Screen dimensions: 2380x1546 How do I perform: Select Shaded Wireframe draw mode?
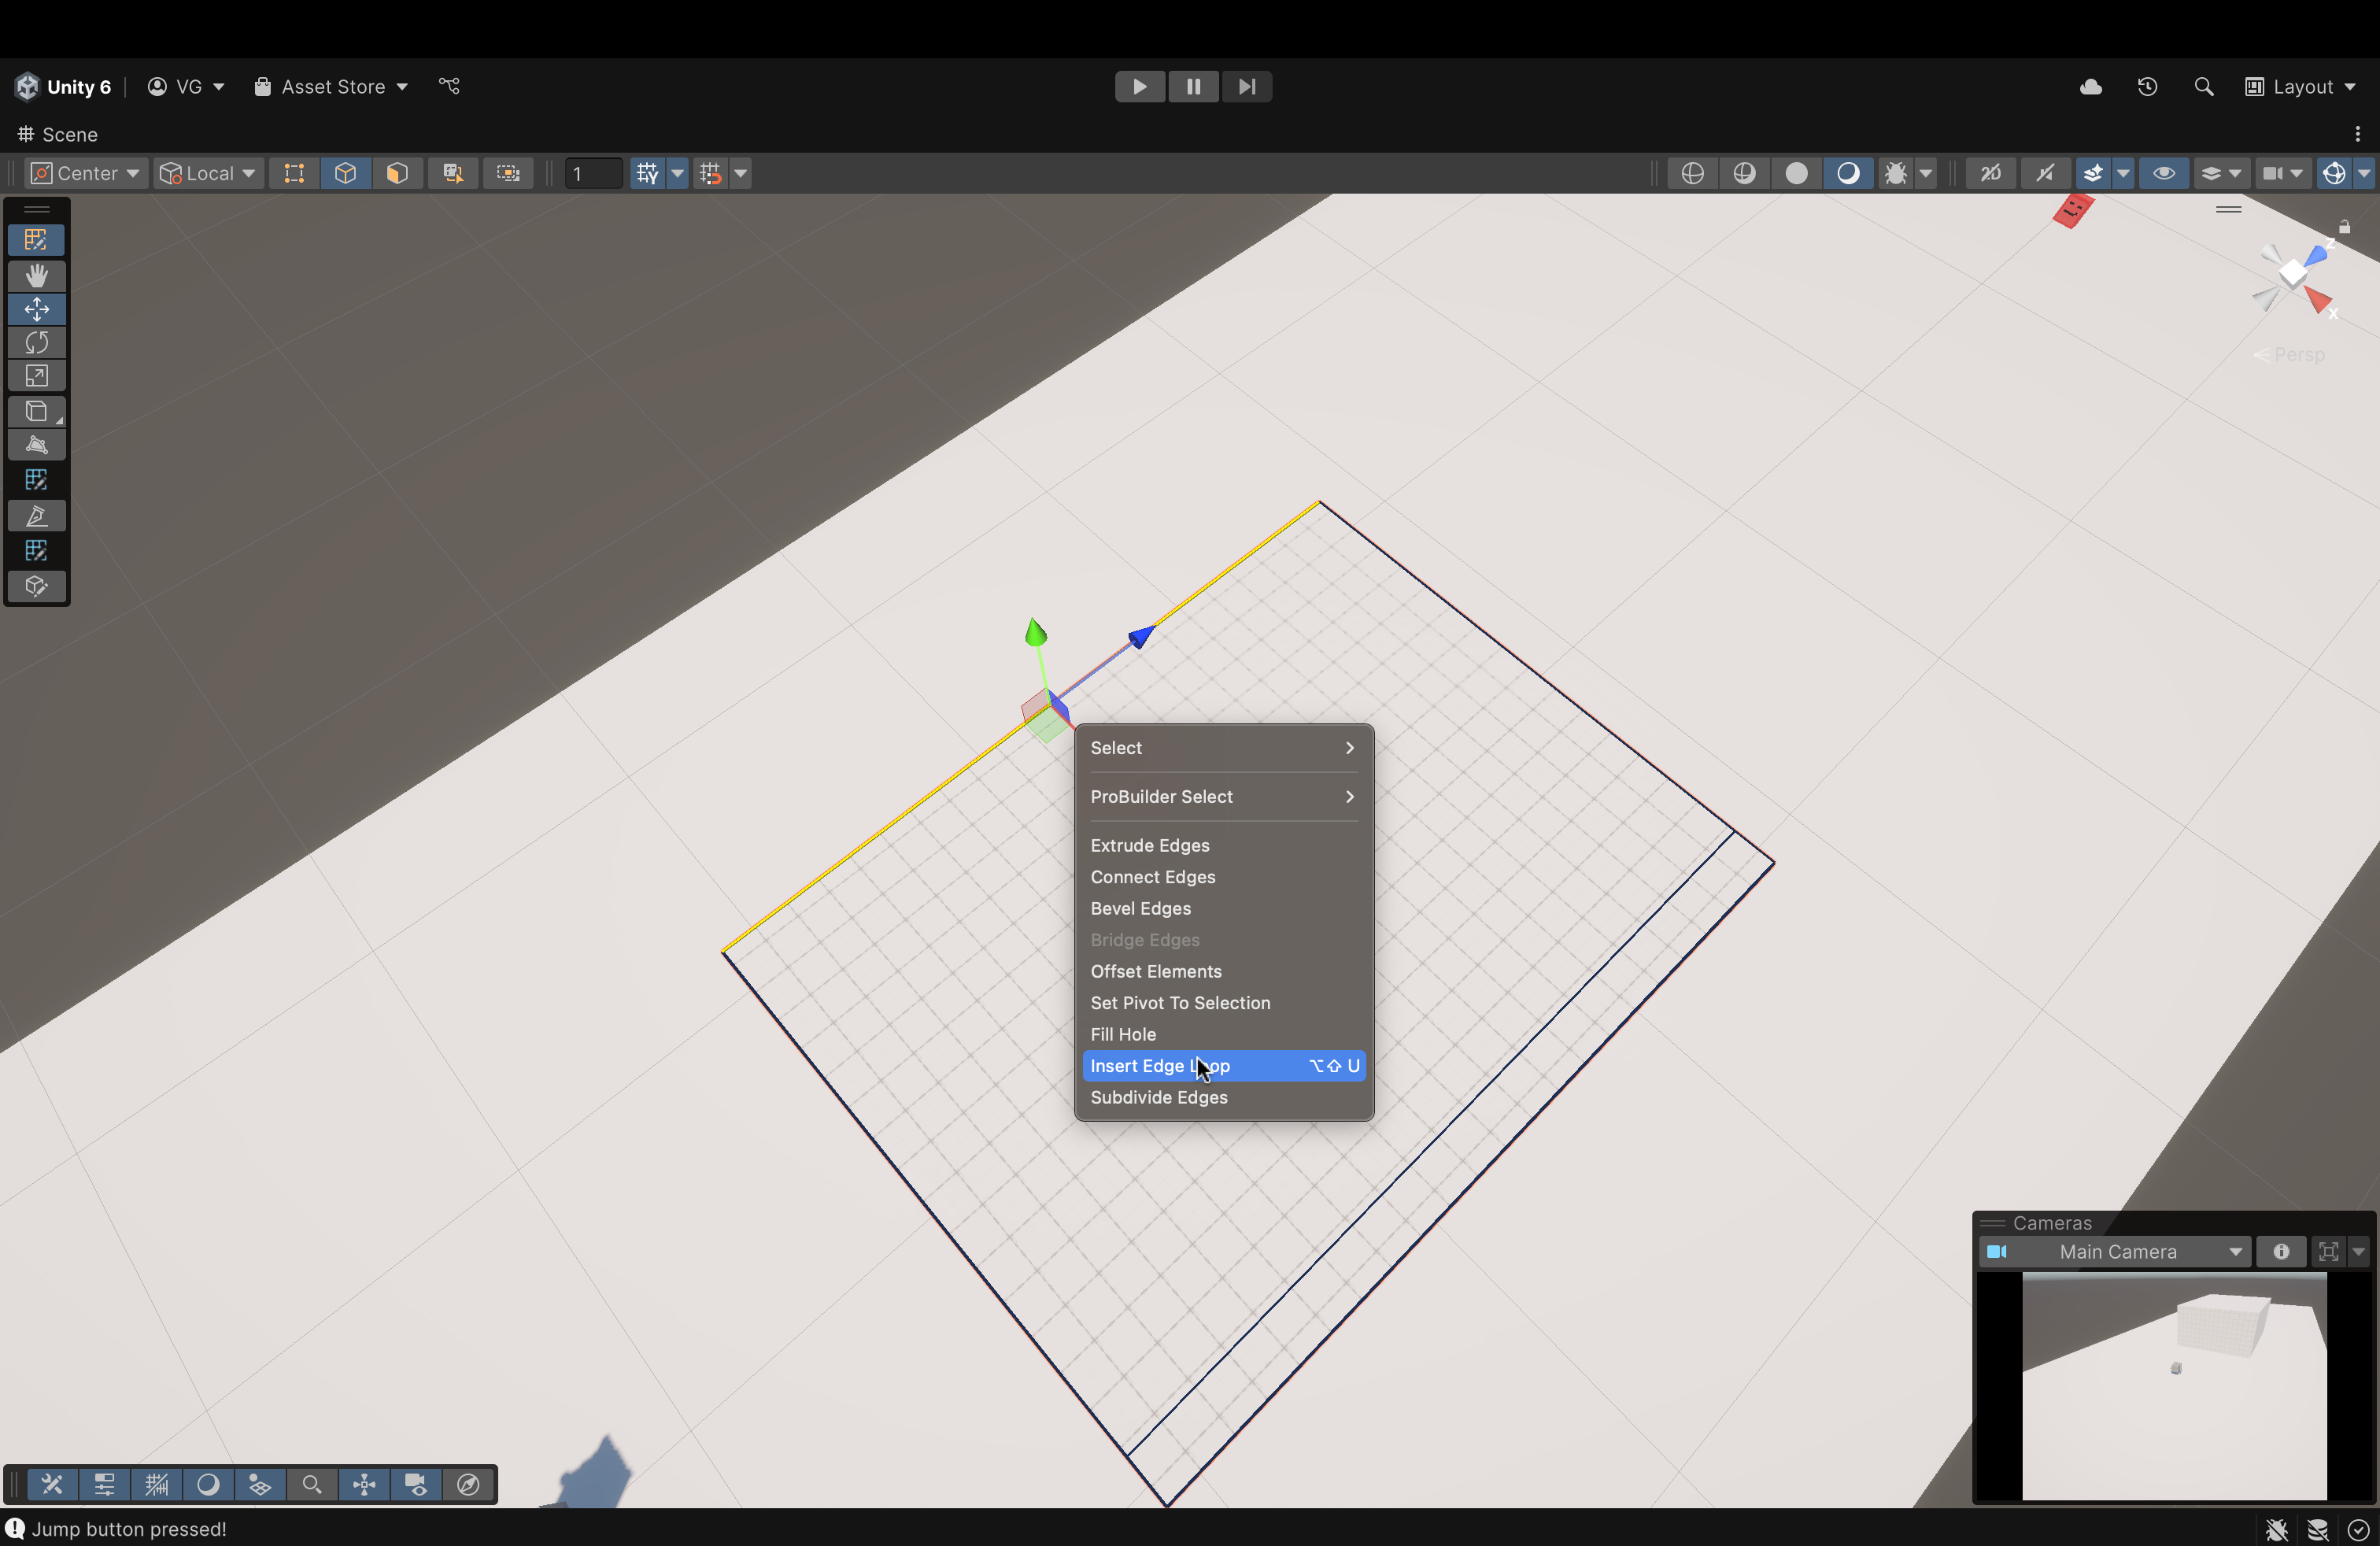(x=1744, y=173)
